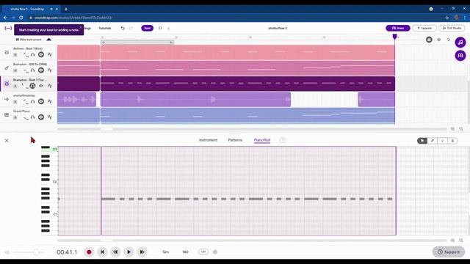This screenshot has height=264, width=470.
Task: Mute the Anthem Beat Kick track
Action: pos(41,54)
